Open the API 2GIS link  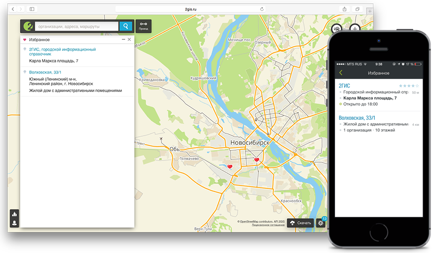[279, 222]
